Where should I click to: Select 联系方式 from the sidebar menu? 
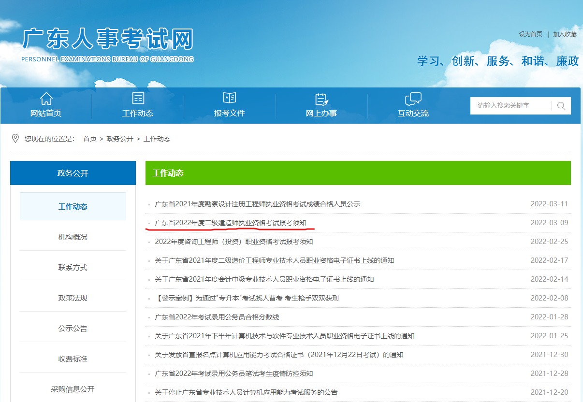pos(73,268)
